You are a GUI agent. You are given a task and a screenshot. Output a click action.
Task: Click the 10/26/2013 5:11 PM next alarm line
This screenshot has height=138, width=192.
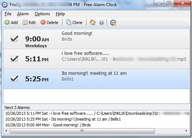click(97, 113)
